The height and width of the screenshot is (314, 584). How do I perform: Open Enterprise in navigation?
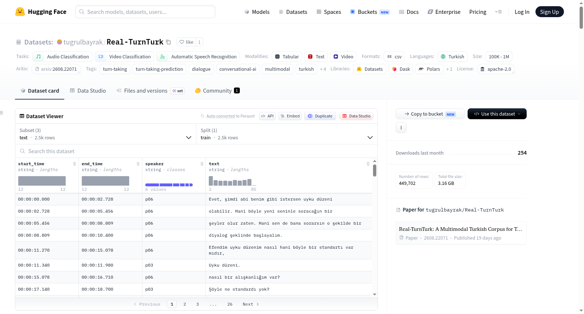click(x=444, y=12)
